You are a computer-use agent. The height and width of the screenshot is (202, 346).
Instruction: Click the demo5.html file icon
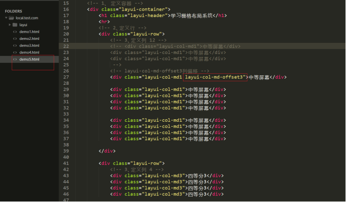(15, 59)
